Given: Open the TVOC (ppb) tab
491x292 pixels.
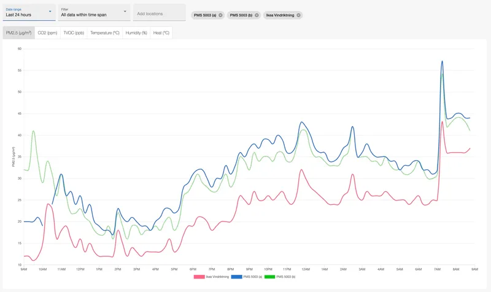Looking at the screenshot, I should (74, 33).
